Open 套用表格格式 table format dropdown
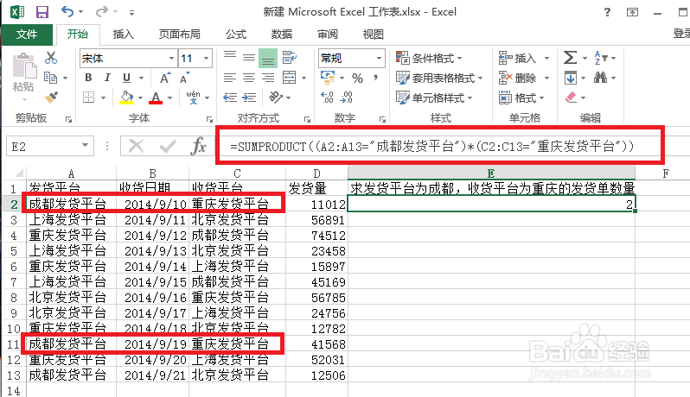The image size is (690, 397). click(x=439, y=79)
